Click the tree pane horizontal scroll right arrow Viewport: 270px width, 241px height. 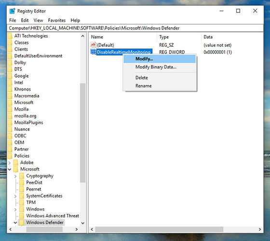tap(77, 229)
